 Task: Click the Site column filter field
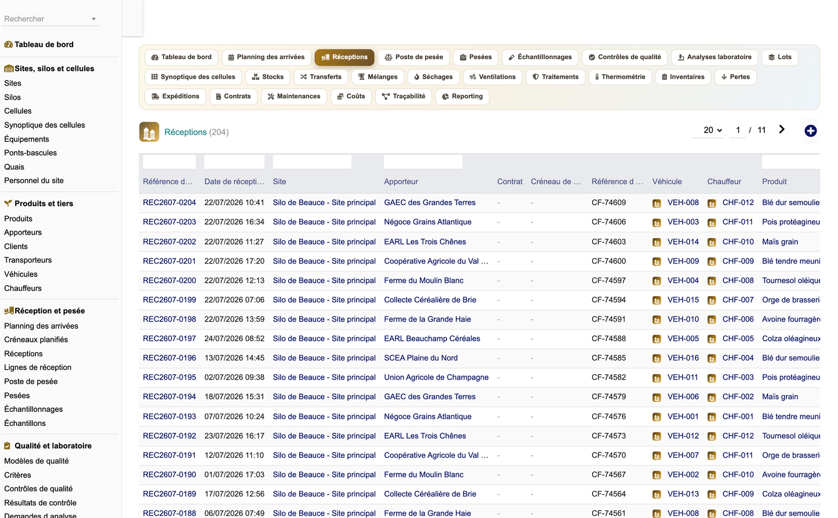312,162
